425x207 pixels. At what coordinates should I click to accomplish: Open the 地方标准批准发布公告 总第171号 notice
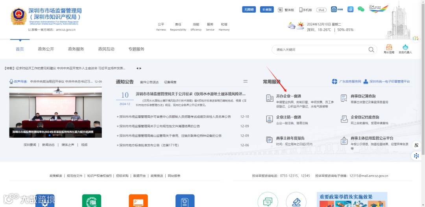coord(149,145)
